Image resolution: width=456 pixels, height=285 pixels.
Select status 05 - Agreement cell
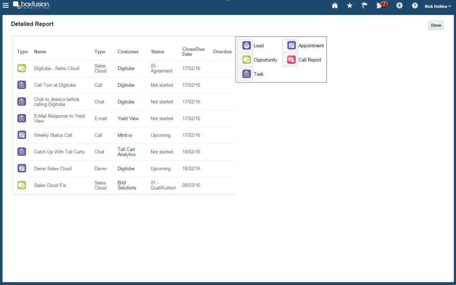pos(161,68)
